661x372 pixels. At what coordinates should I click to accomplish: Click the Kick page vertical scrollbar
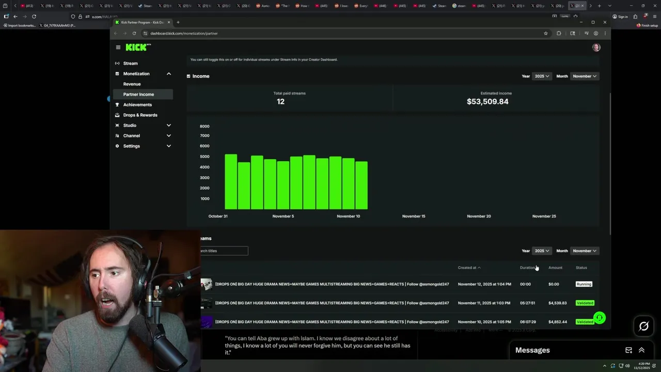(610, 163)
